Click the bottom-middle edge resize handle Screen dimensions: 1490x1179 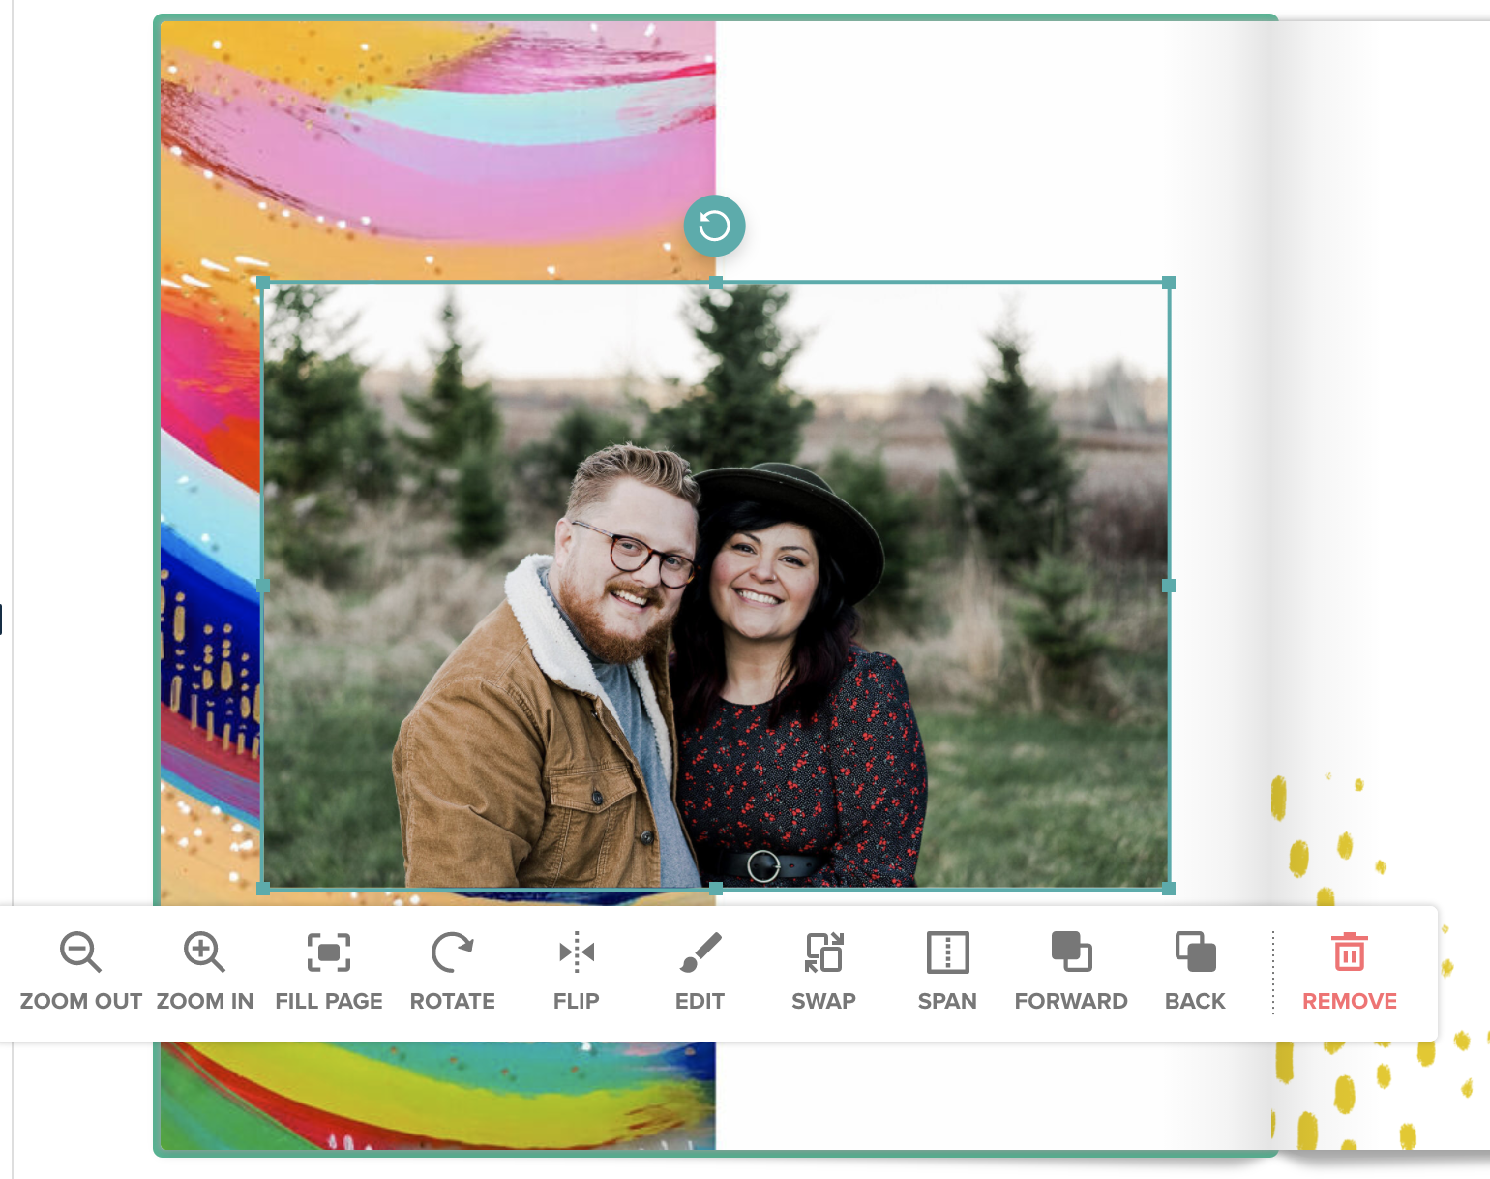tap(716, 888)
